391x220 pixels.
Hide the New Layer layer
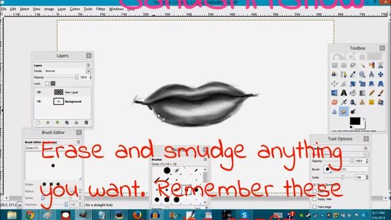point(39,92)
